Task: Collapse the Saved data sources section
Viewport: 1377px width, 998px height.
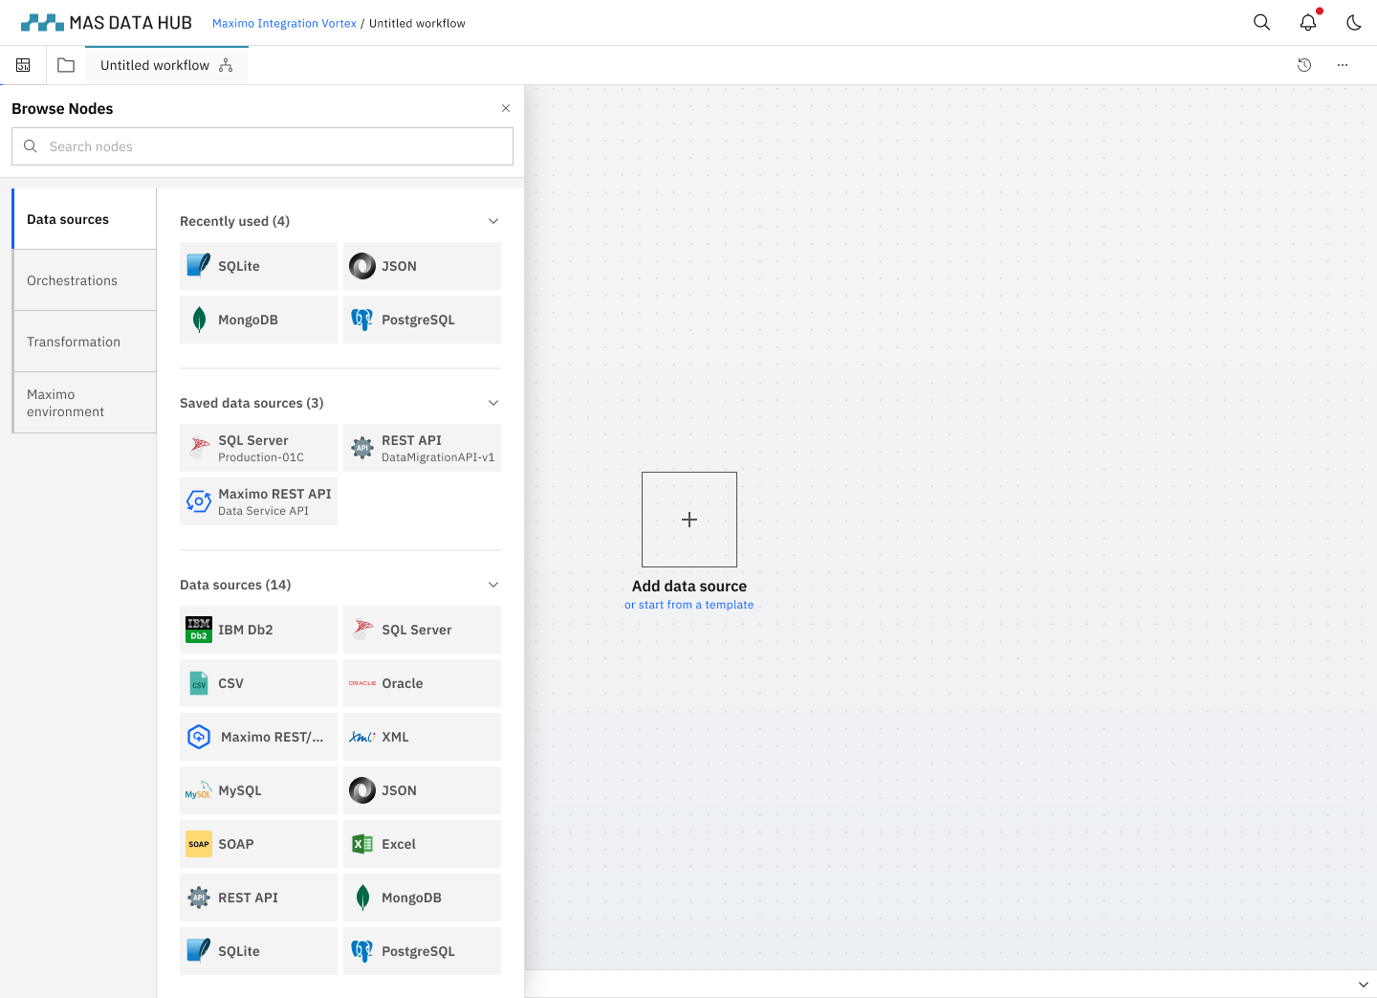Action: pos(493,402)
